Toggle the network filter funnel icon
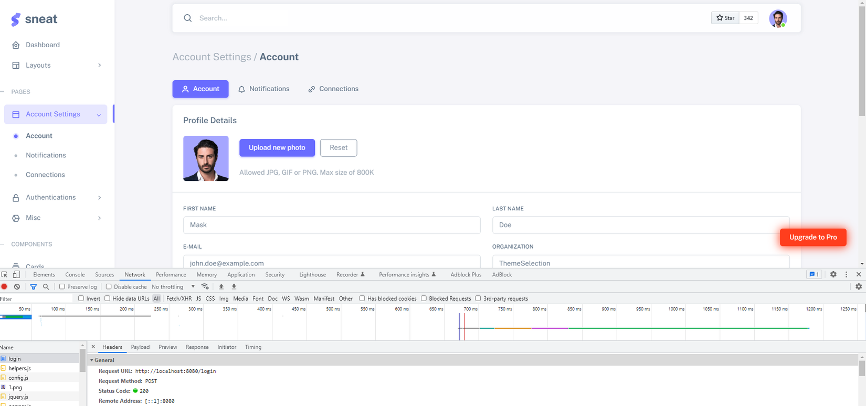The height and width of the screenshot is (406, 866). tap(33, 287)
